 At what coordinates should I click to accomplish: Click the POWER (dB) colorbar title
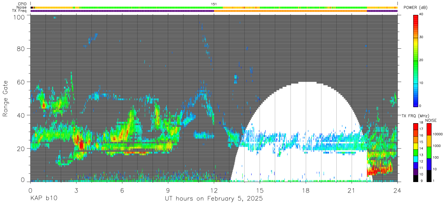pos(416,8)
